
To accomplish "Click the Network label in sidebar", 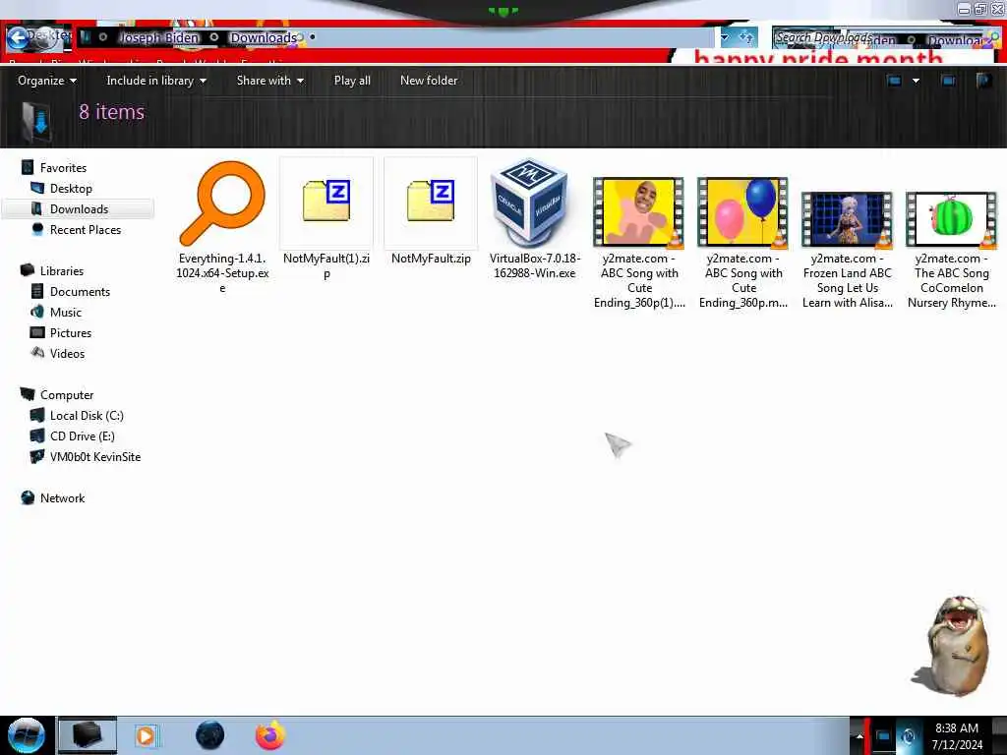I will coord(62,497).
